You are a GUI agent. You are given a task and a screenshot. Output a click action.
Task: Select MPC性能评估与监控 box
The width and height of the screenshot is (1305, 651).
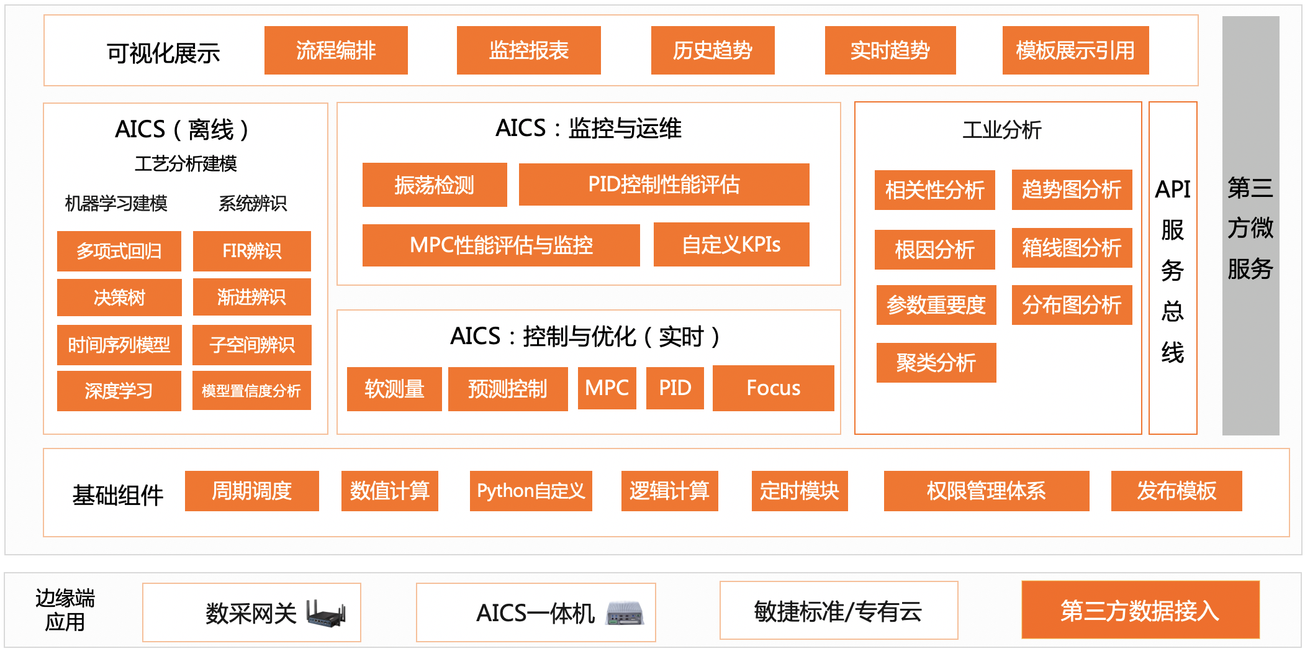click(x=501, y=245)
